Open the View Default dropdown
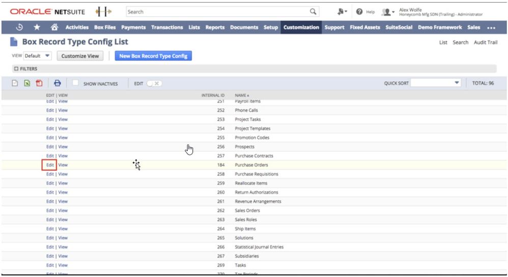 coord(38,56)
